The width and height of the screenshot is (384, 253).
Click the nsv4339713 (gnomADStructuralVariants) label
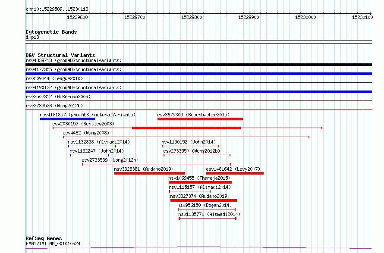coord(74,60)
